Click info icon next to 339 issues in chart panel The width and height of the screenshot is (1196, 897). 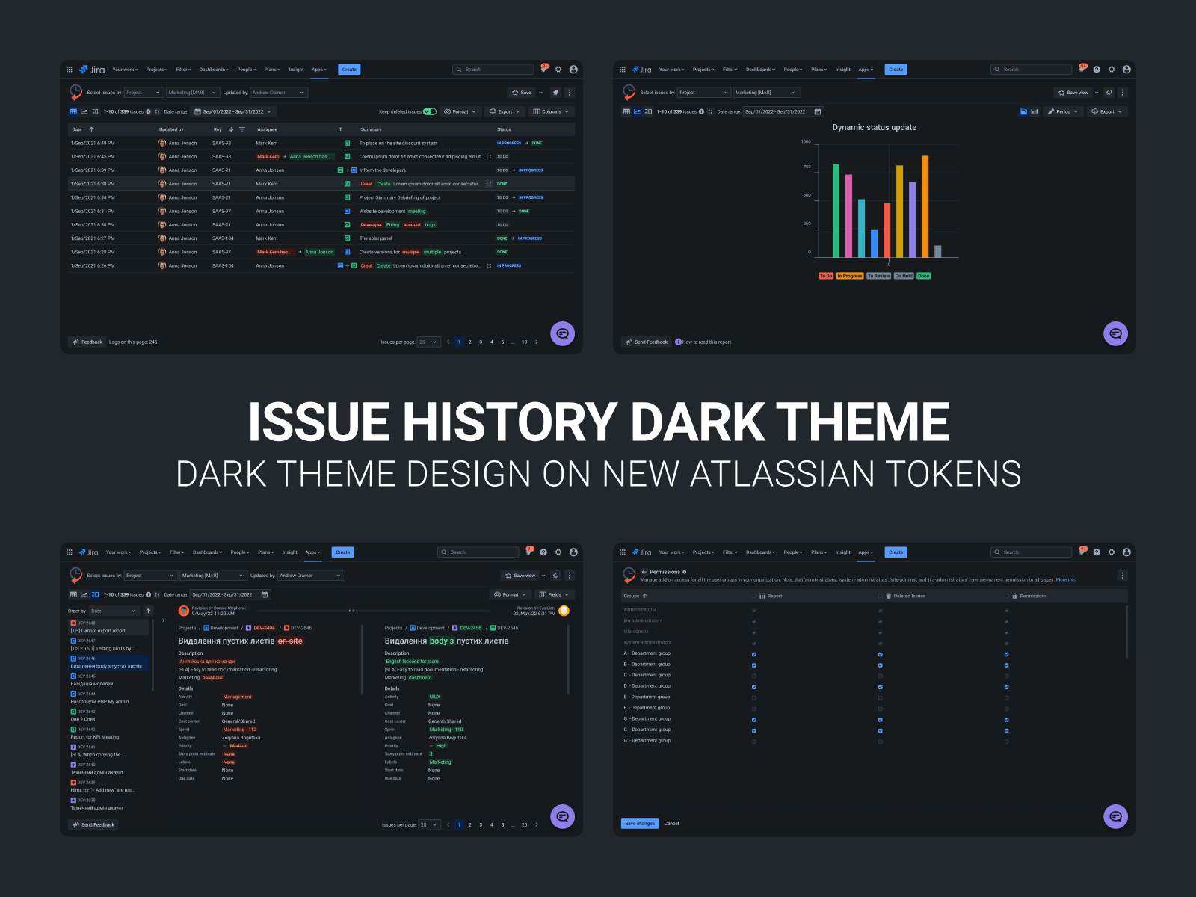click(x=701, y=111)
